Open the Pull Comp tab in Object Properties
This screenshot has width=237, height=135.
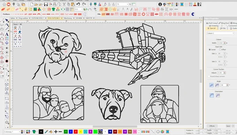click(212, 23)
